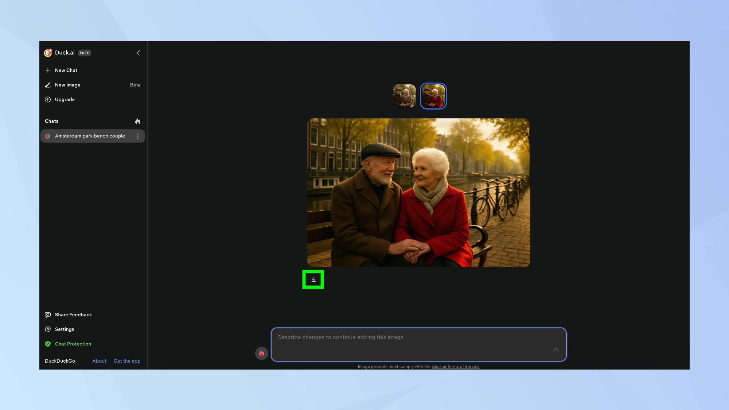Click the Duck.ai logo icon

[48, 53]
